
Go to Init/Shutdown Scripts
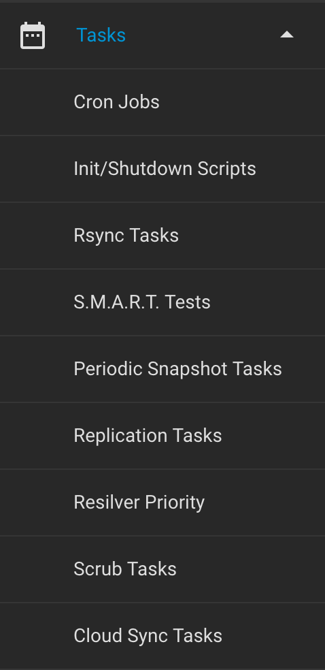point(162,169)
